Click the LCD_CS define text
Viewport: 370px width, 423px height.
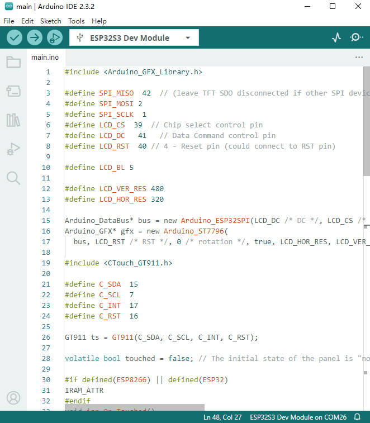coord(112,125)
